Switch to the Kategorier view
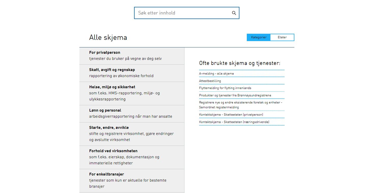The height and width of the screenshot is (193, 374). [259, 37]
